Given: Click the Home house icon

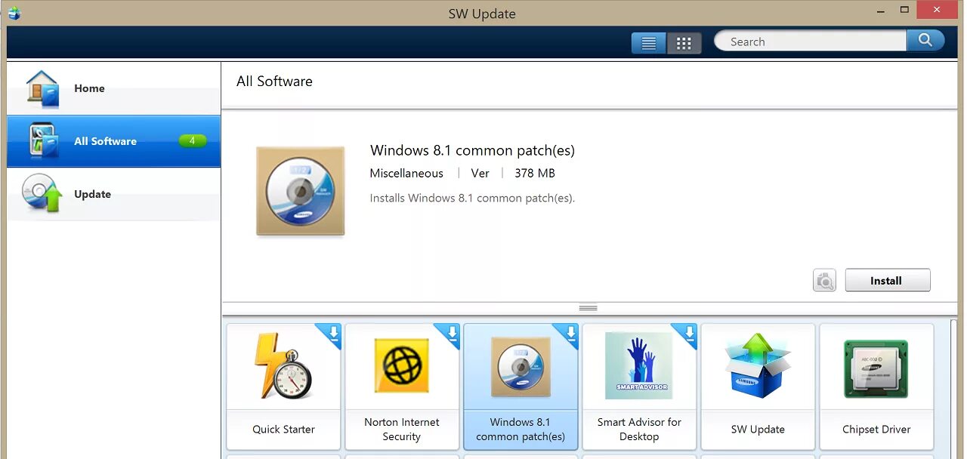Looking at the screenshot, I should pos(43,88).
